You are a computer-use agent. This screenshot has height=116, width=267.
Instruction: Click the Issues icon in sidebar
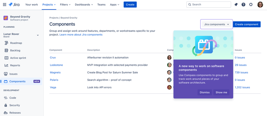click(x=6, y=74)
